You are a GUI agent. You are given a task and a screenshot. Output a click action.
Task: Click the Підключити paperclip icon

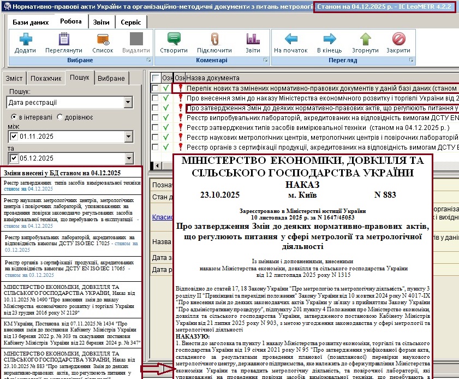[214, 39]
